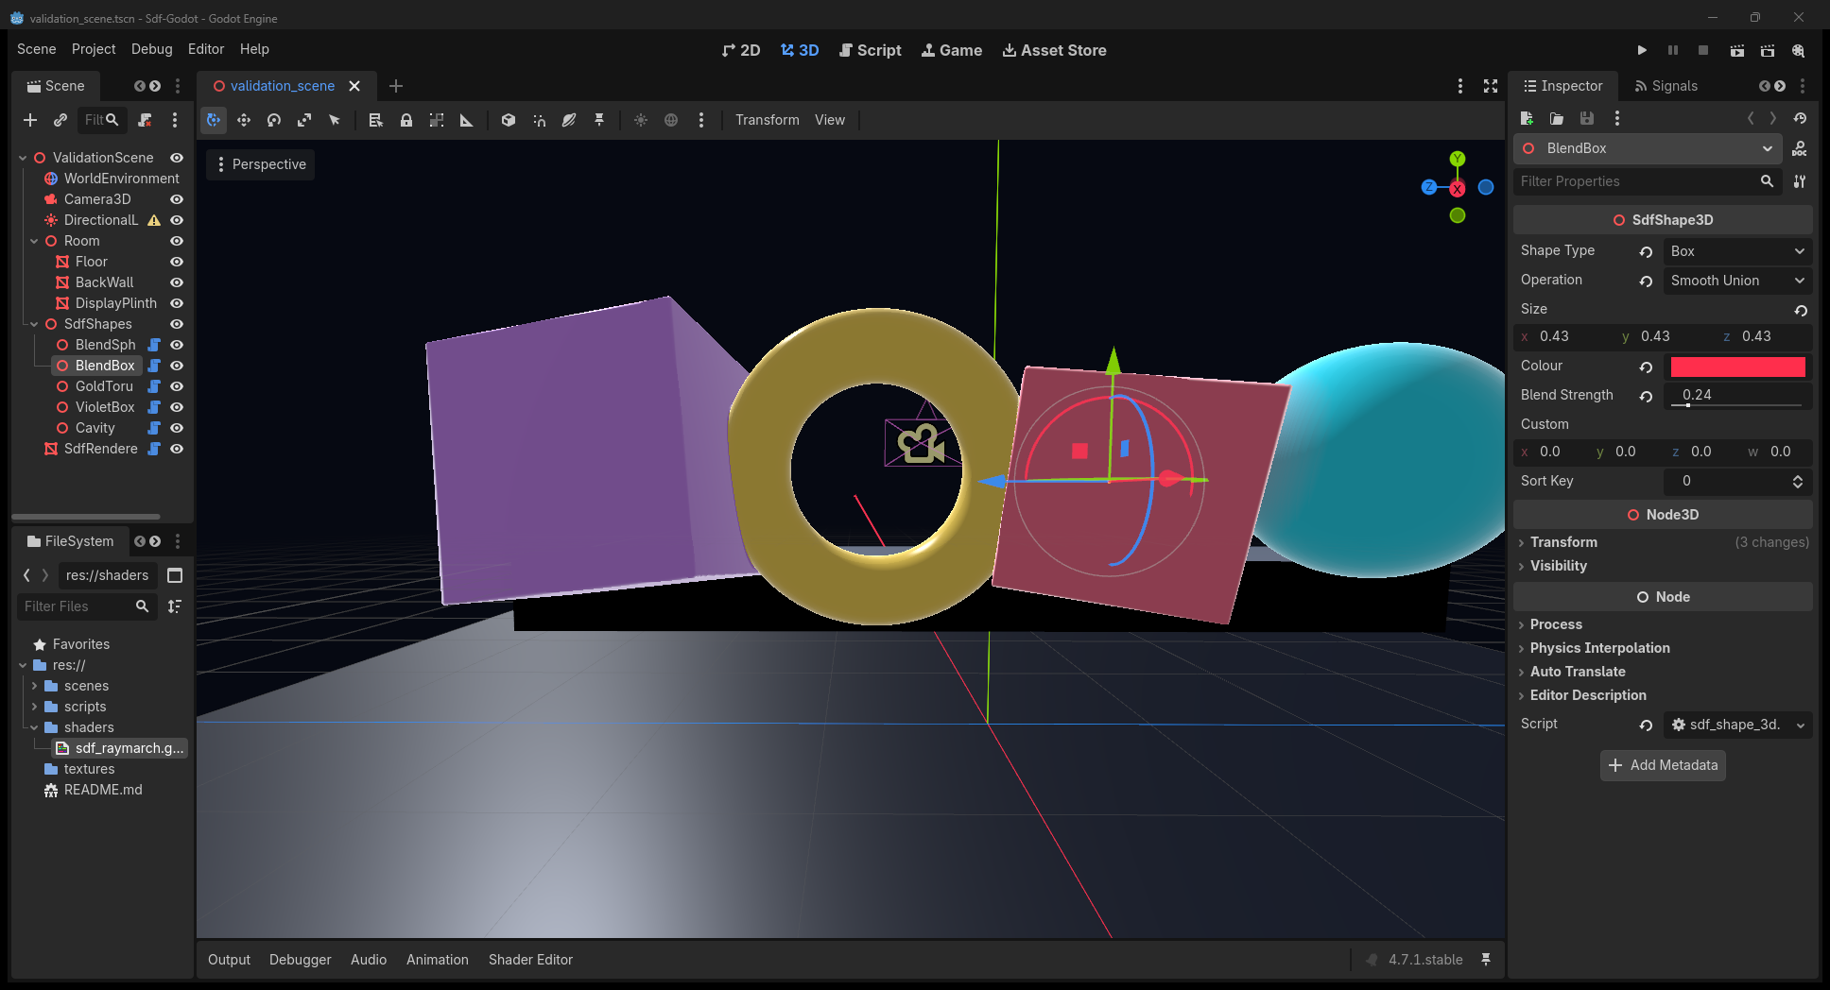
Task: Toggle distraction free mode icon
Action: tap(1491, 86)
